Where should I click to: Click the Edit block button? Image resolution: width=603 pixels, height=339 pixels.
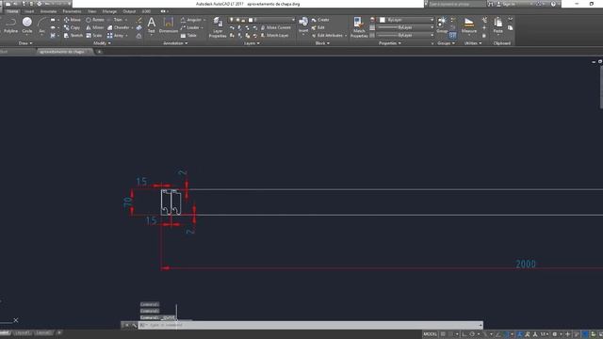click(318, 27)
